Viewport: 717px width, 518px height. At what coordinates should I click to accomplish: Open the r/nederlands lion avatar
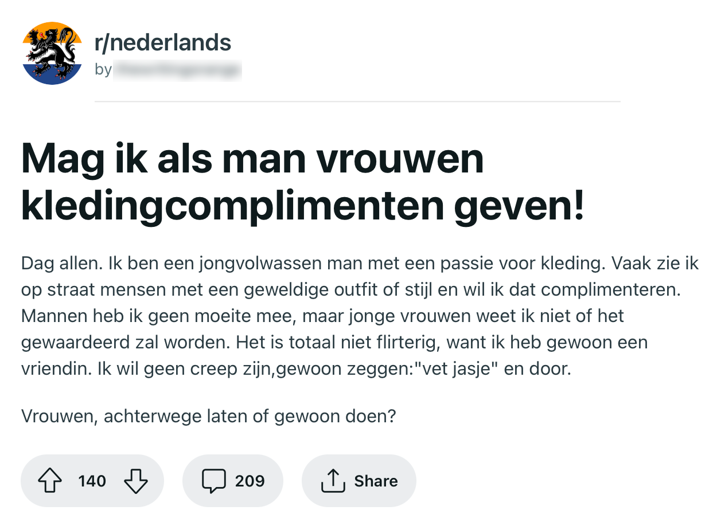[x=52, y=53]
